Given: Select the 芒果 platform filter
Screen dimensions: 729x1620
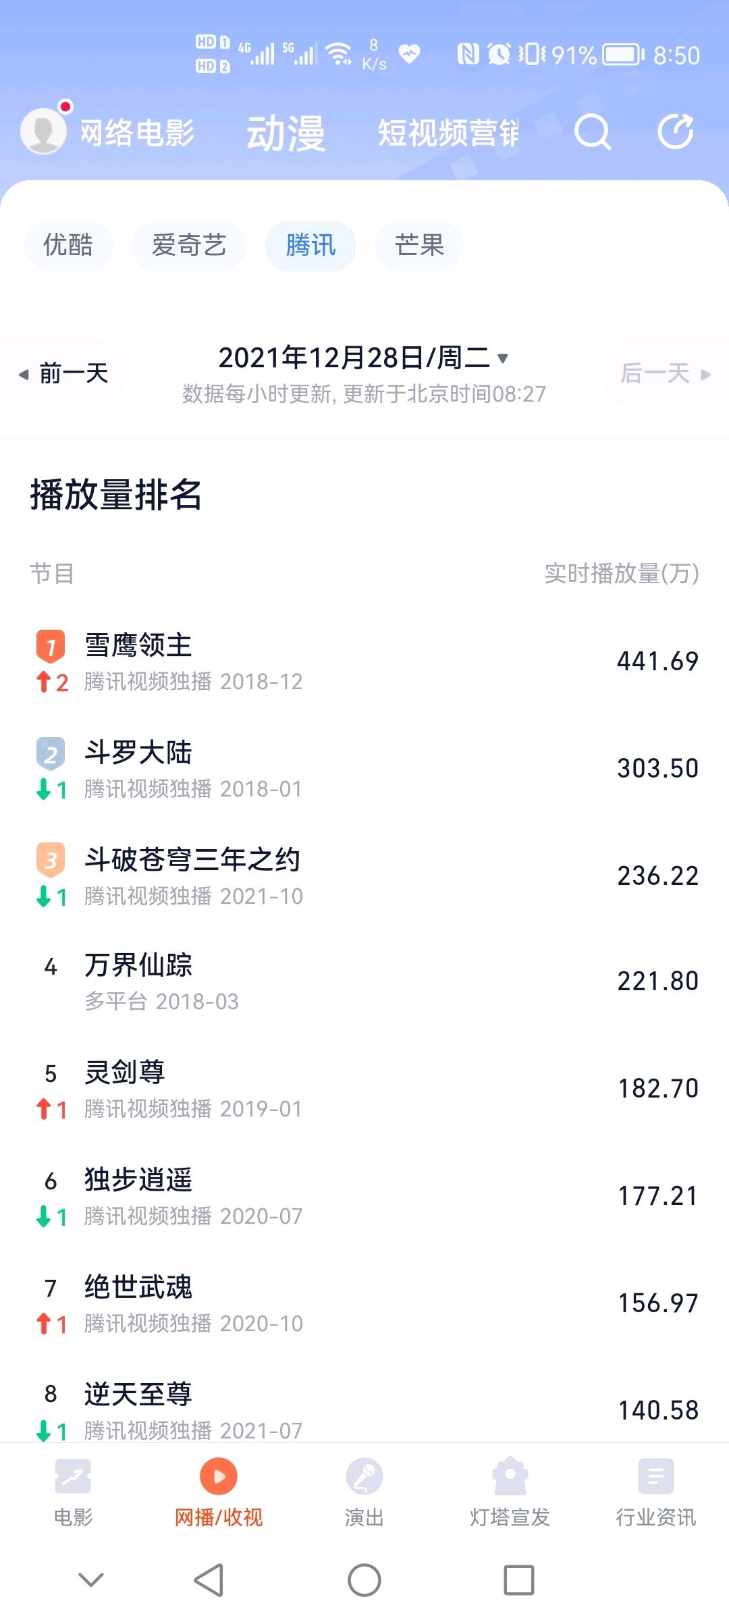Looking at the screenshot, I should click(x=419, y=245).
